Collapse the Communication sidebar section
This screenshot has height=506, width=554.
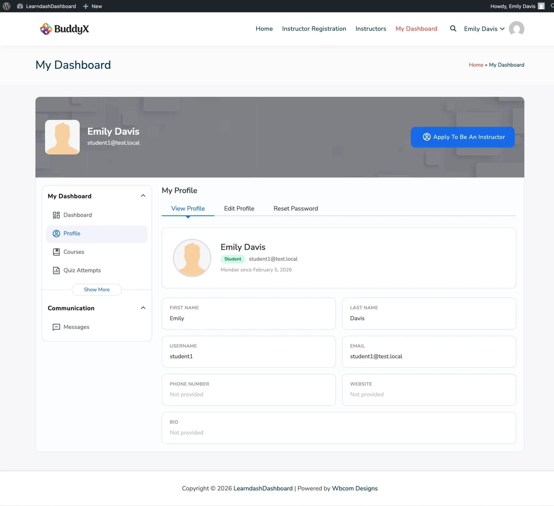coord(143,308)
